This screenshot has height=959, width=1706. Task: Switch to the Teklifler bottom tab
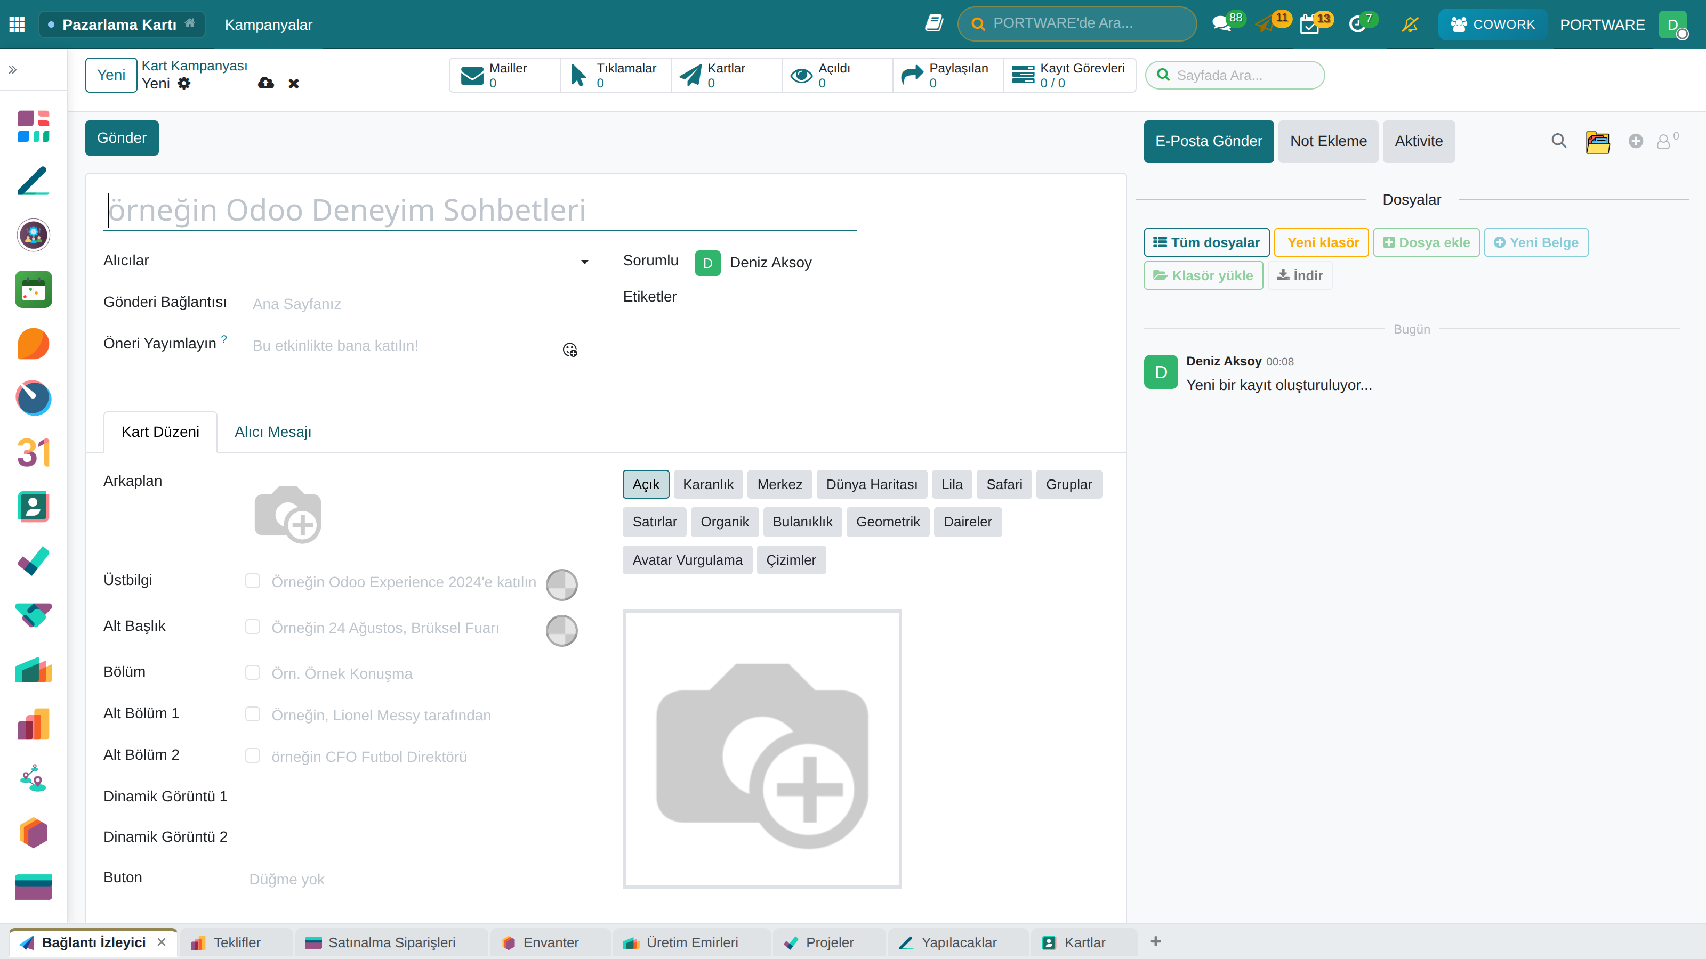tap(236, 942)
